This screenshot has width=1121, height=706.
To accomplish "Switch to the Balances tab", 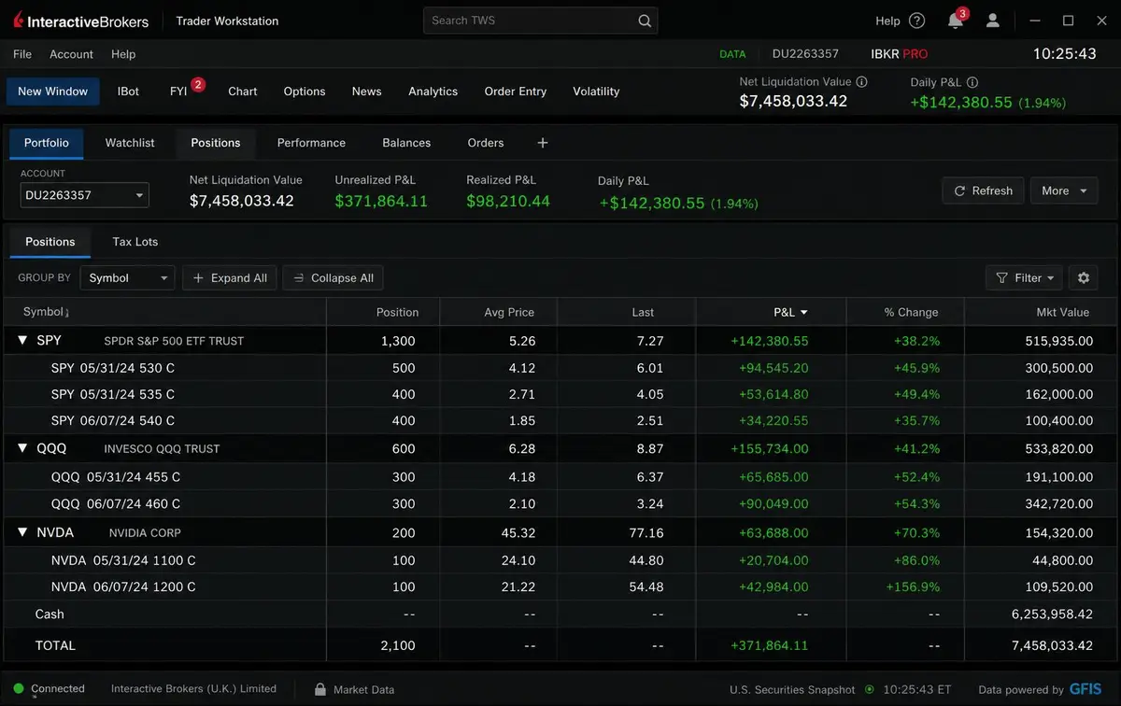I will 406,143.
